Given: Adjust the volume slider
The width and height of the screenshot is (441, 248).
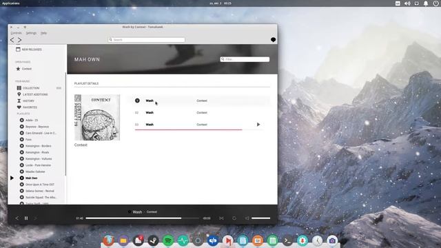Looking at the screenshot, I should (260, 218).
